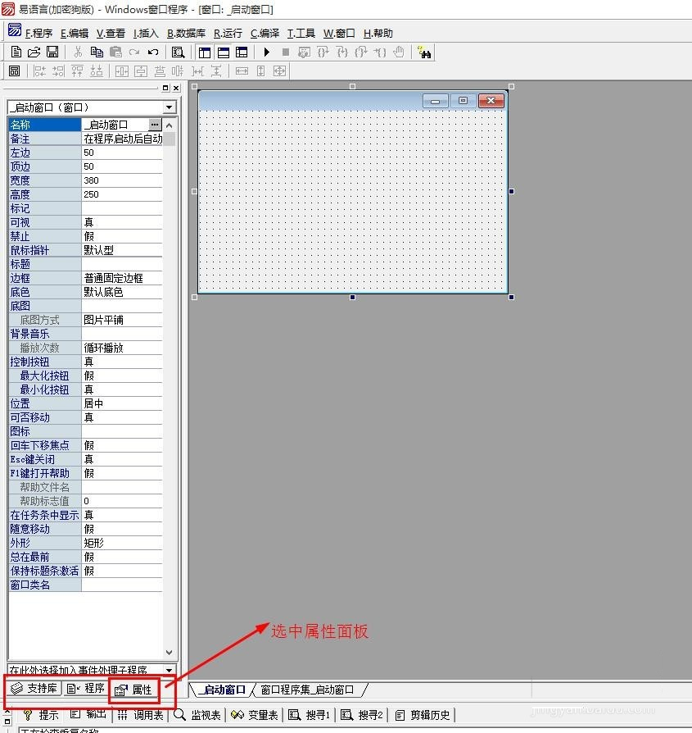Click the Copy icon in toolbar
Screen dimensions: 692x733
coord(97,52)
